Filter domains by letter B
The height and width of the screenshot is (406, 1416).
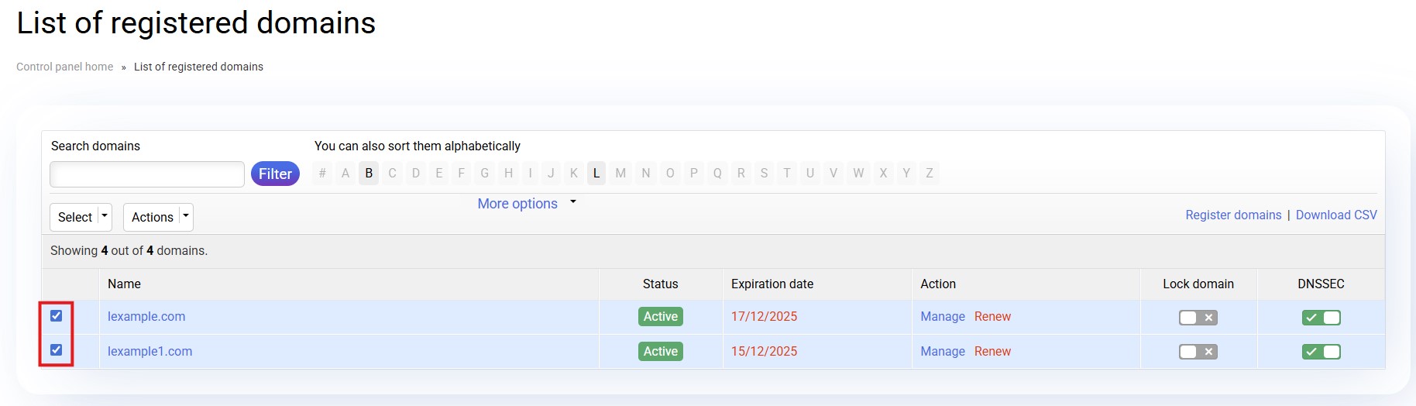click(369, 173)
